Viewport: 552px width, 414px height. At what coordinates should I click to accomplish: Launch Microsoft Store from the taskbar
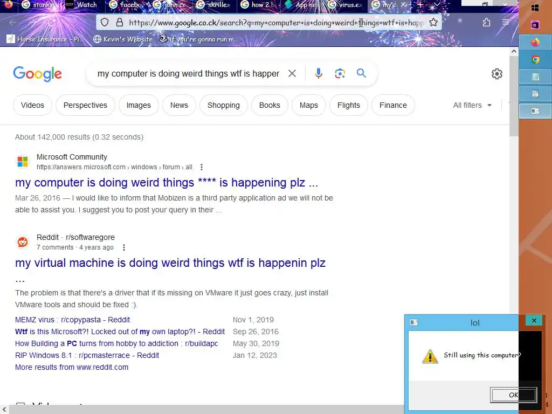[x=535, y=25]
